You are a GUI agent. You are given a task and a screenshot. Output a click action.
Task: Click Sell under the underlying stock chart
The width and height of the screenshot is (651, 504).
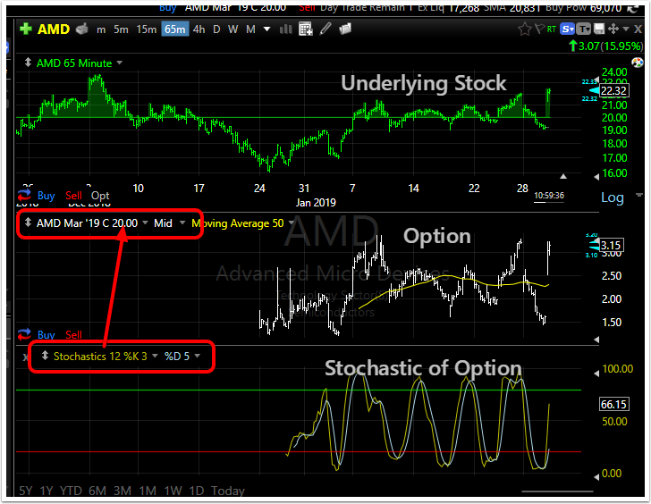(x=73, y=196)
